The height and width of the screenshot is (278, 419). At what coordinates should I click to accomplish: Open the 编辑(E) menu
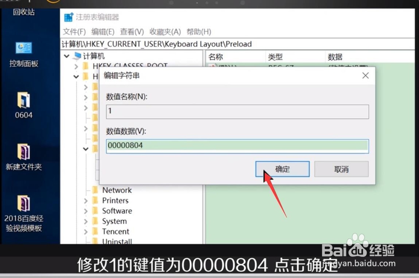[103, 32]
